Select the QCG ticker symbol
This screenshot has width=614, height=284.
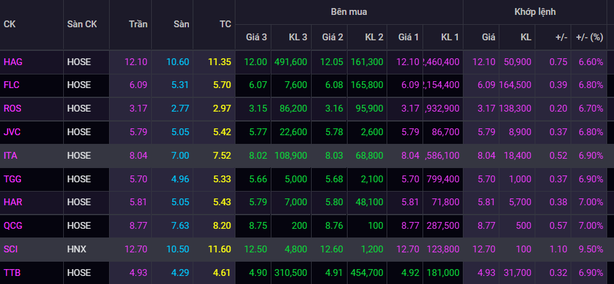click(x=13, y=226)
